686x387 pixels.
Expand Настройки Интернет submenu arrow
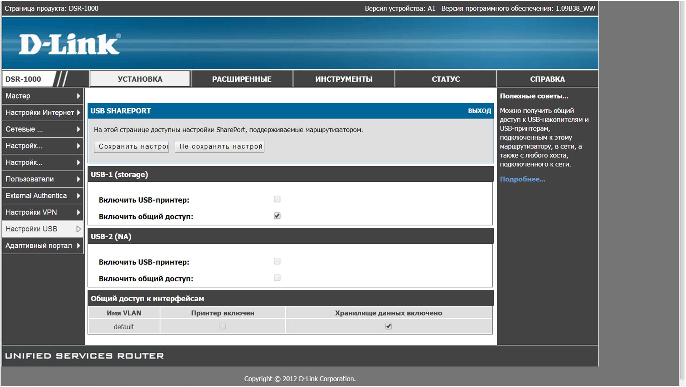click(78, 112)
